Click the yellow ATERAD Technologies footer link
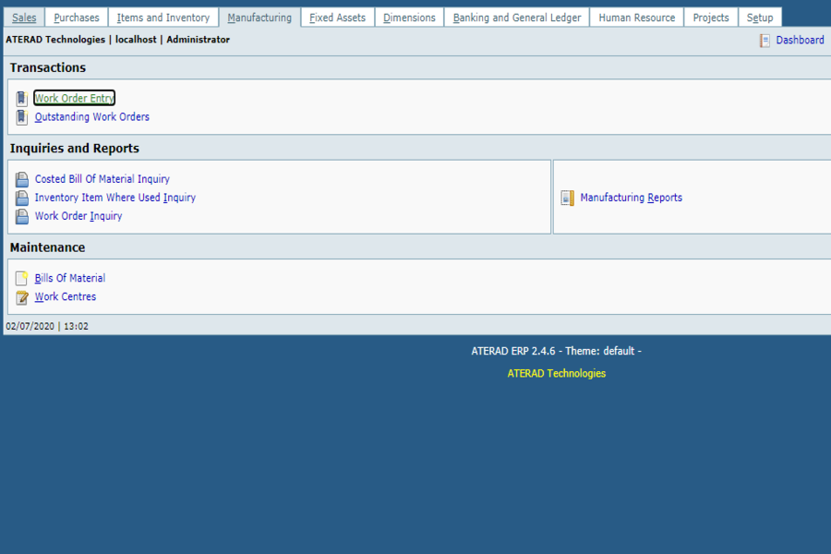The image size is (831, 554). coord(557,374)
